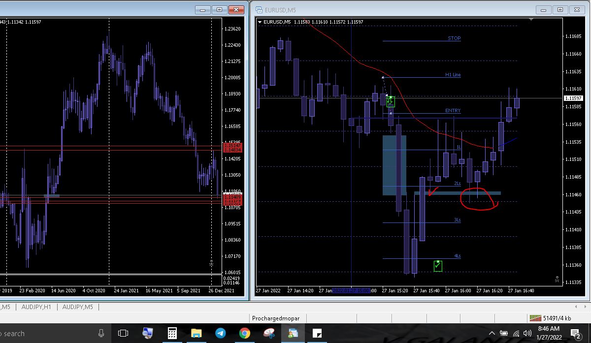Image resolution: width=591 pixels, height=343 pixels.
Task: Open the battery status tray icon
Action: pos(504,333)
